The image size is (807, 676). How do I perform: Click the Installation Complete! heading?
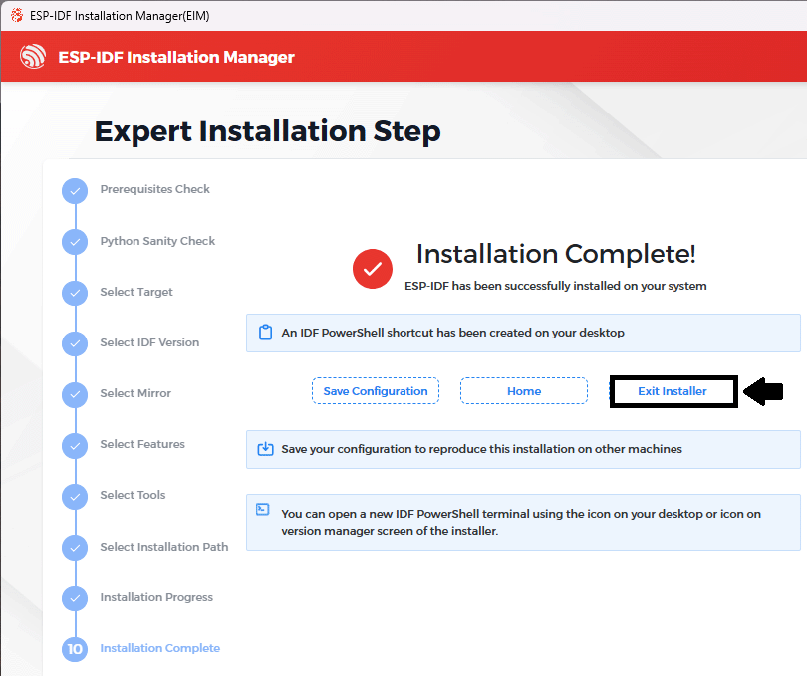point(556,254)
